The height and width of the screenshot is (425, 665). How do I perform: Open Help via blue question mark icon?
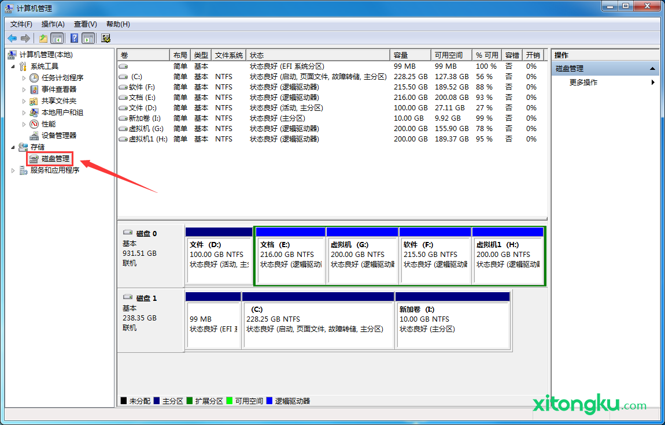(x=74, y=38)
